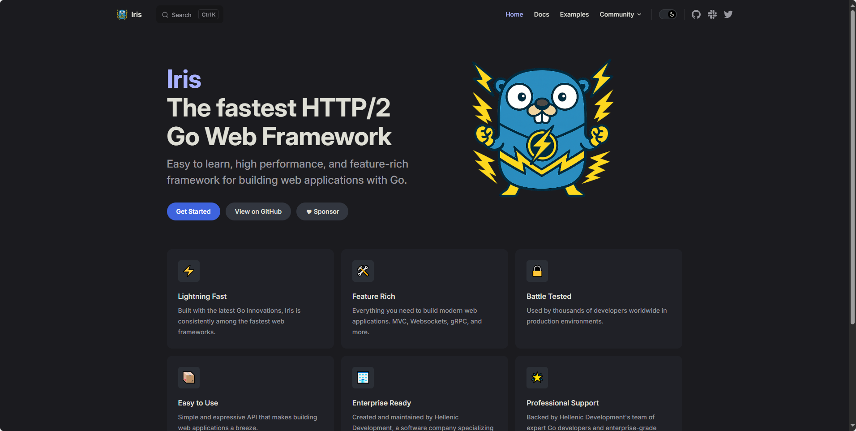Click the Iris text in navbar
This screenshot has height=431, width=856.
pyautogui.click(x=137, y=14)
